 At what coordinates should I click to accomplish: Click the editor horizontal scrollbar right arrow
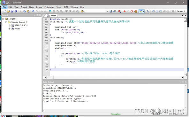click(x=182, y=77)
